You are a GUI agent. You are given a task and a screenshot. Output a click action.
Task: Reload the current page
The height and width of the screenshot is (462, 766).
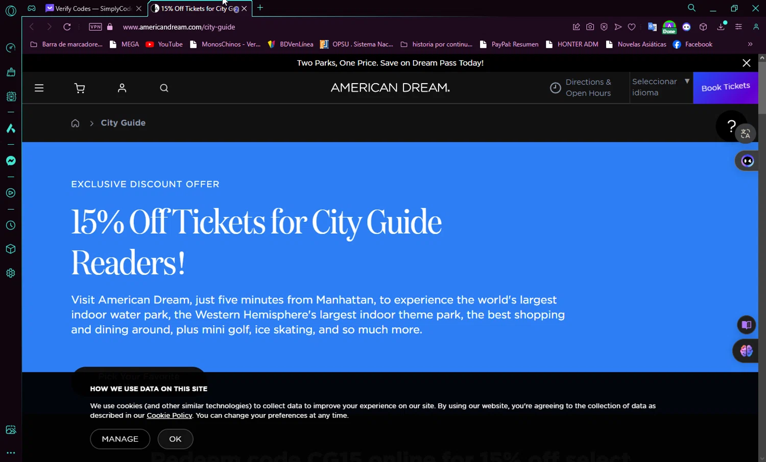click(x=67, y=27)
